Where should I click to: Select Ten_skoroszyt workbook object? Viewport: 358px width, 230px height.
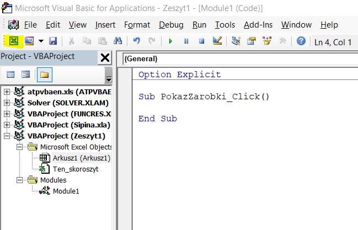(x=76, y=169)
